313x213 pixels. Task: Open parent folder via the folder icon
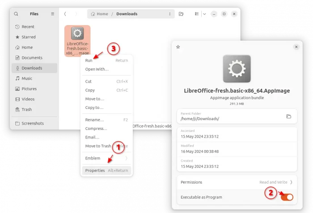[289, 117]
